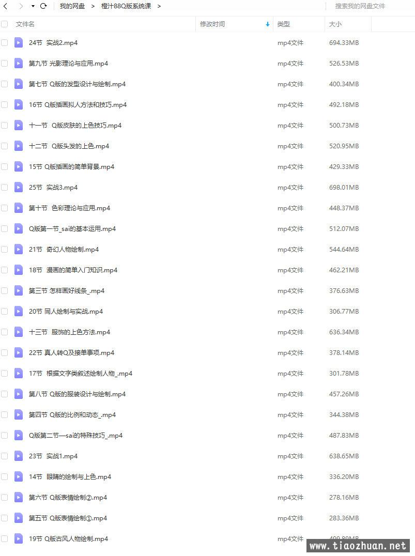Image resolution: width=415 pixels, height=556 pixels.
Task: Open navigation history dropdown arrow
Action: [33, 6]
